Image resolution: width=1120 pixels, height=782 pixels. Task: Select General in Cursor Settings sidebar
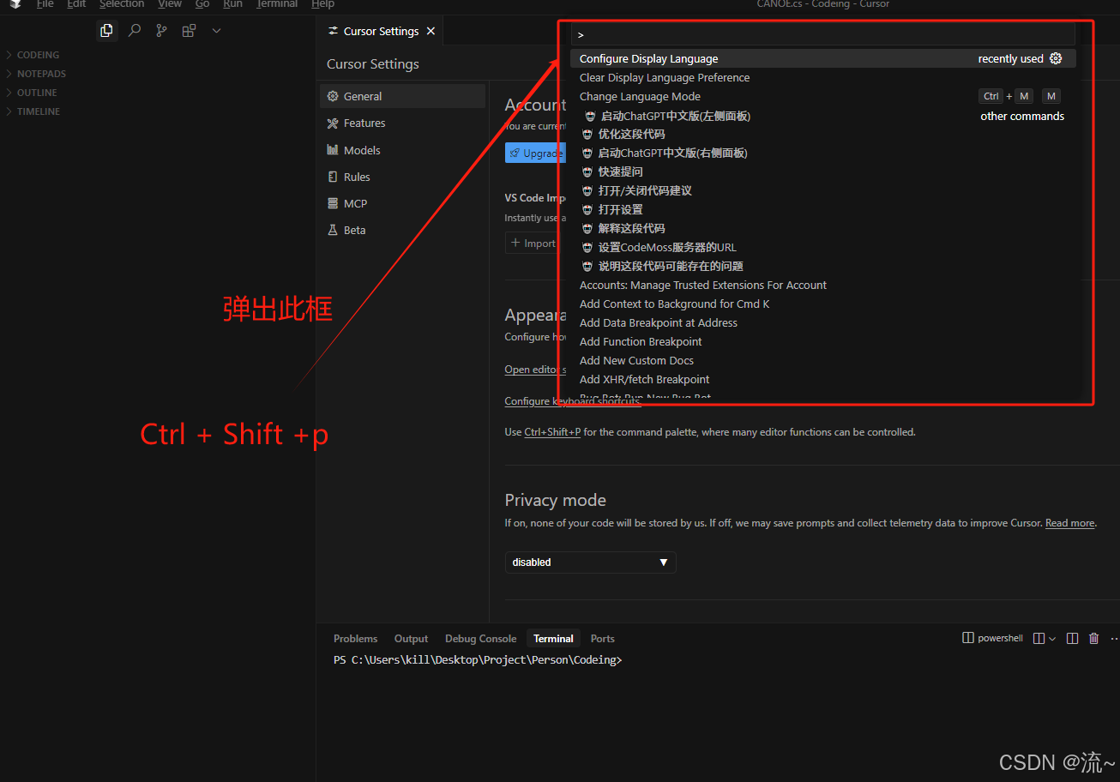(x=403, y=96)
